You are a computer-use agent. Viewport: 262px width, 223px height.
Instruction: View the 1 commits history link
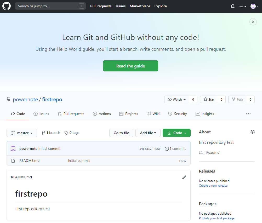(x=175, y=148)
